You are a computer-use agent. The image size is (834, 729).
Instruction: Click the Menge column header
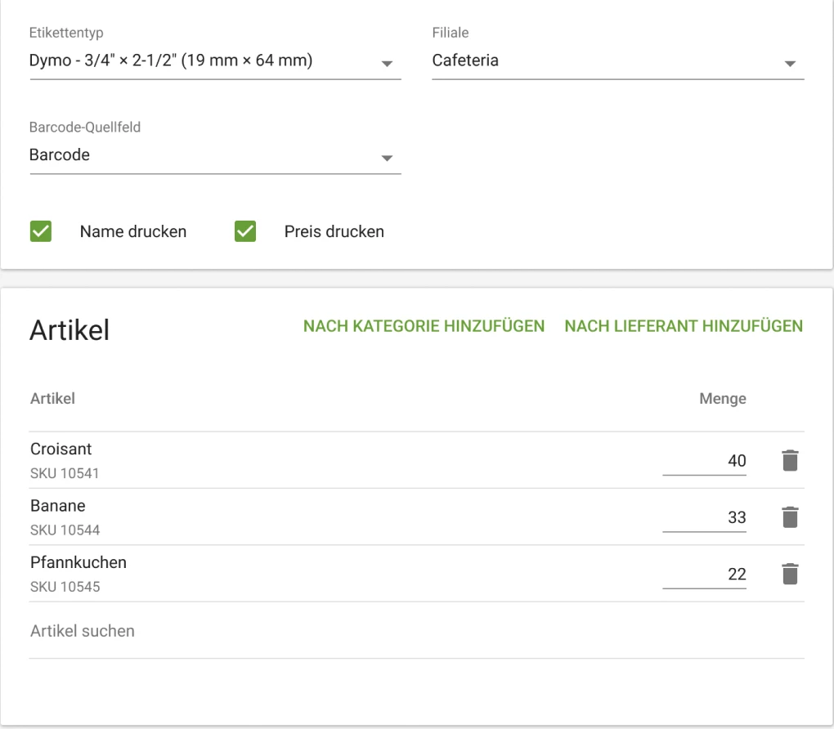(x=722, y=399)
